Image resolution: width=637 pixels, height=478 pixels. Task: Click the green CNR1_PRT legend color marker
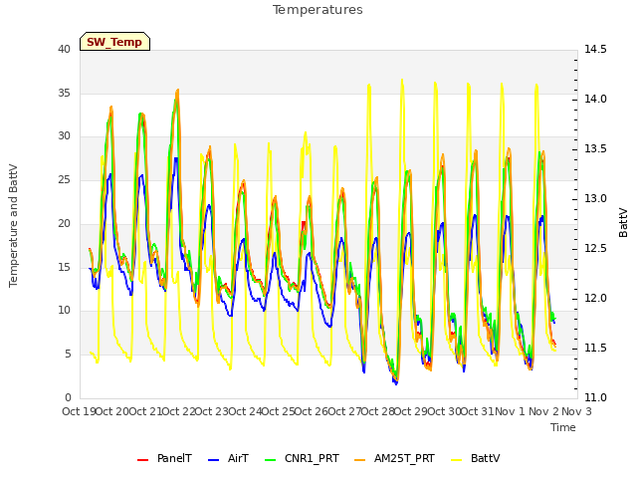pos(270,460)
